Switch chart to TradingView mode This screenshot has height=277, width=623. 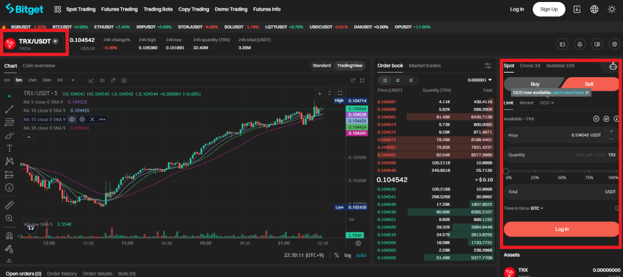(x=349, y=65)
